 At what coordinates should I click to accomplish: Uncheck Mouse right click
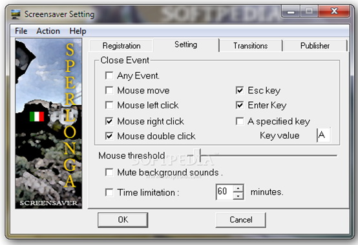pyautogui.click(x=109, y=121)
